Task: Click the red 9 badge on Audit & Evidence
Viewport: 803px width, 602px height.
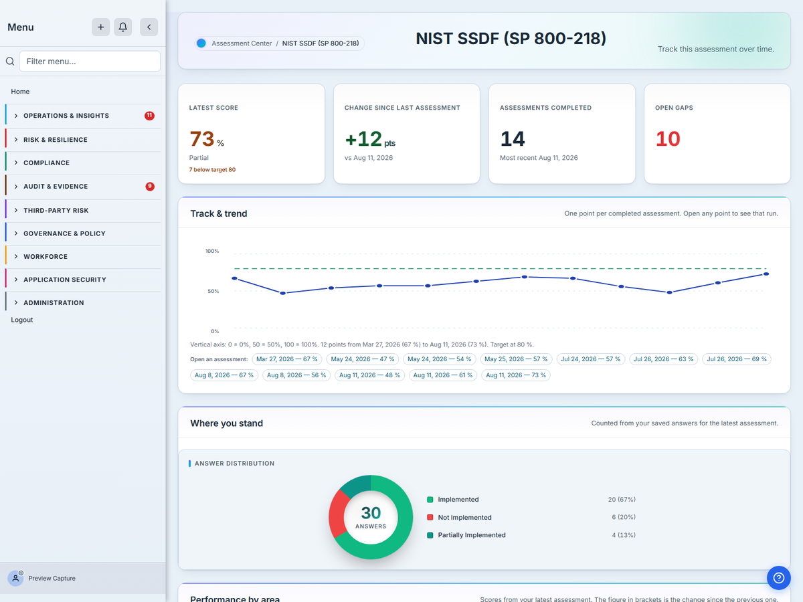Action: (150, 186)
